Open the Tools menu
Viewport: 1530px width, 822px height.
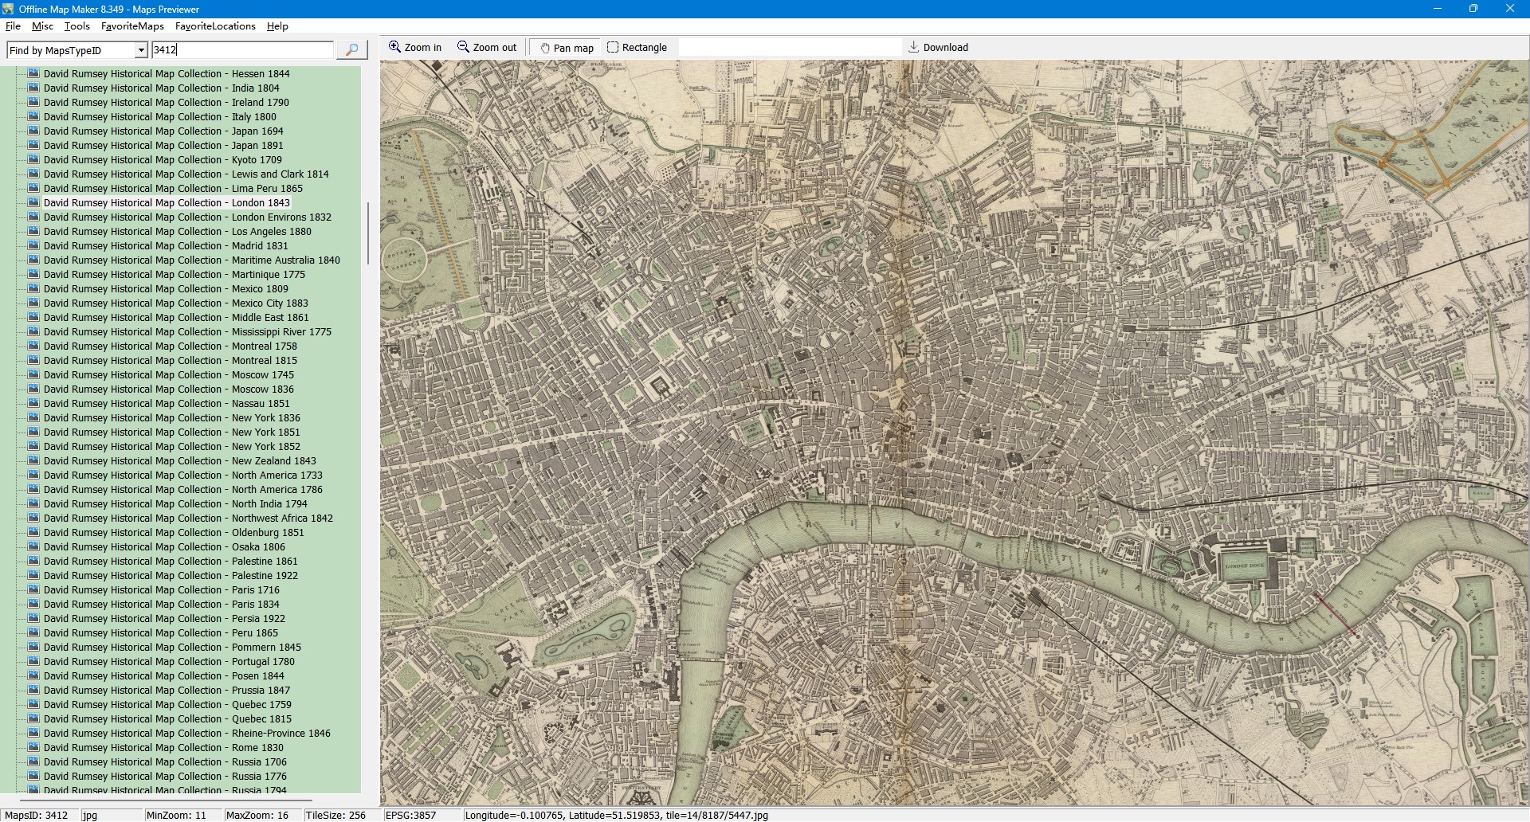77,26
